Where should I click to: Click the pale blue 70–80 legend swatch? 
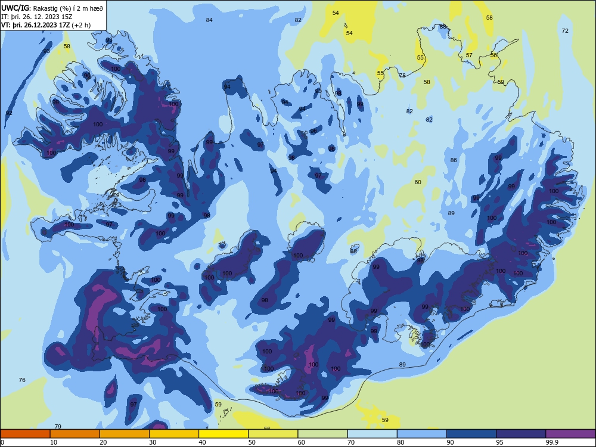coord(372,434)
